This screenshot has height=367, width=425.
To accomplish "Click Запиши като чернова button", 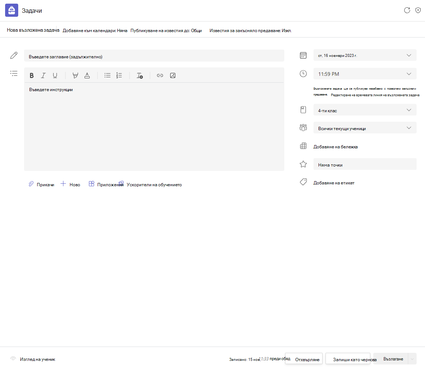I will tap(348, 359).
